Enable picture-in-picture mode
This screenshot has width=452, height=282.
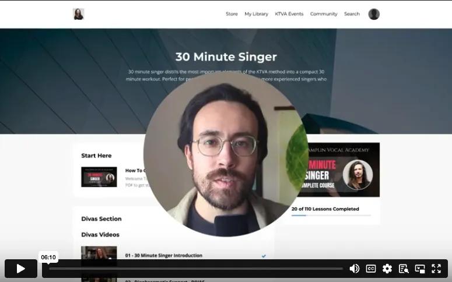pyautogui.click(x=420, y=269)
